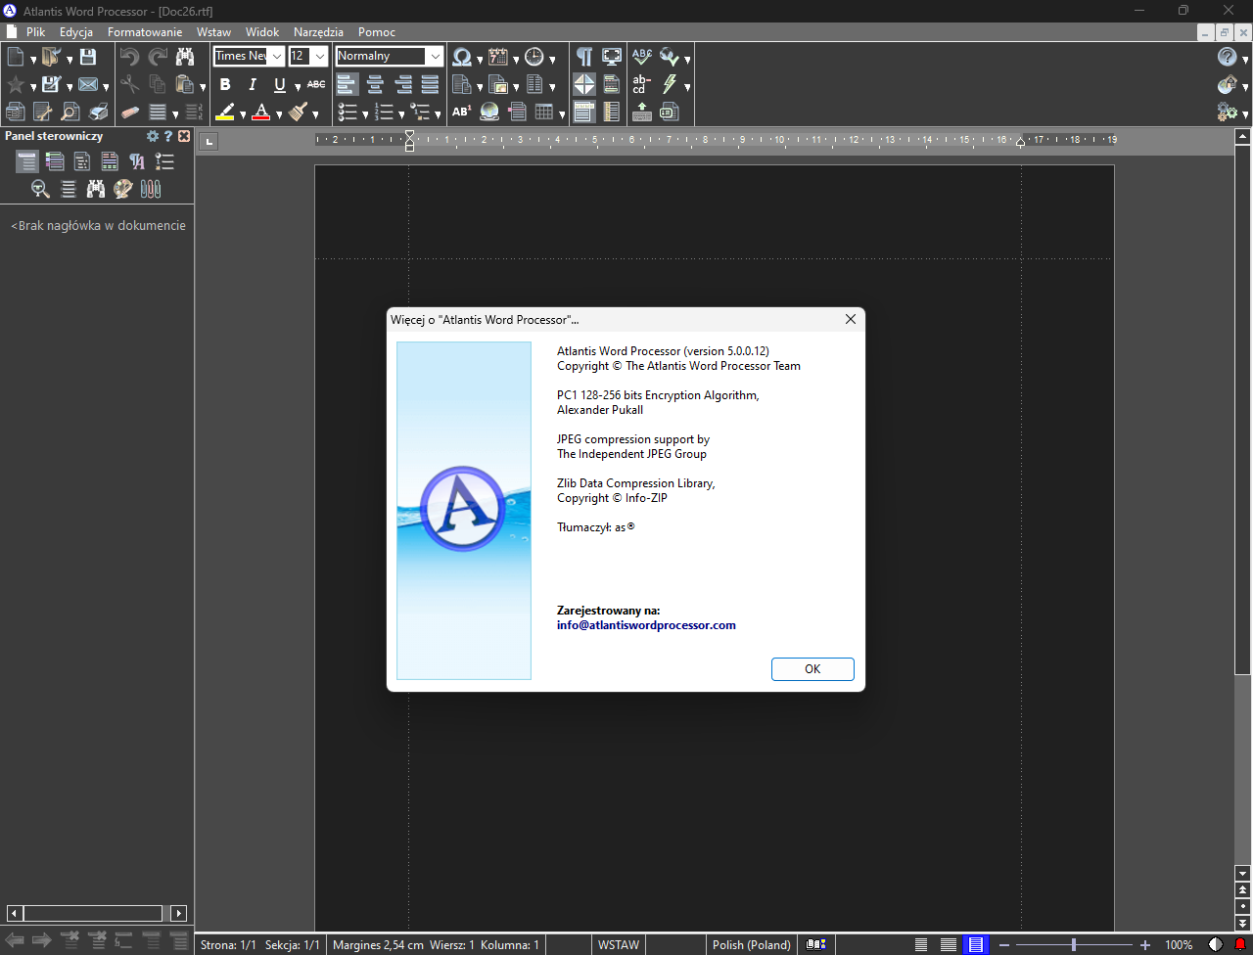Toggle the half-circle dark mode icon in status bar
This screenshot has height=955, width=1253.
[x=1216, y=944]
